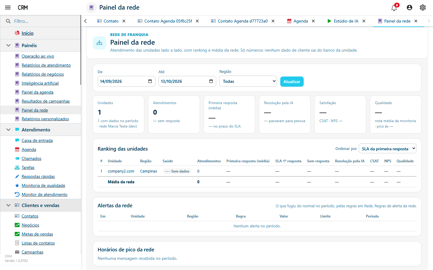Image resolution: width=433 pixels, height=270 pixels.
Task: Open Respostas rápidas in the sidebar
Action: click(38, 176)
